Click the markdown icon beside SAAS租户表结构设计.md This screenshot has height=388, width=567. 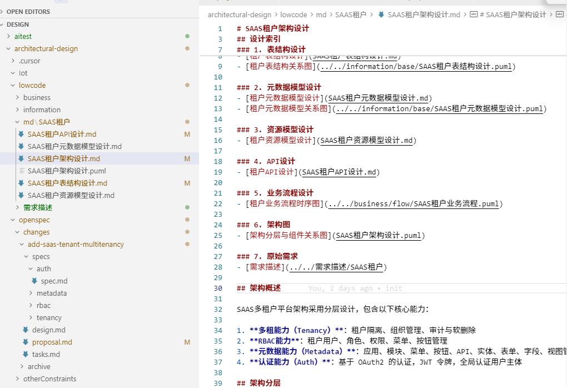click(21, 183)
